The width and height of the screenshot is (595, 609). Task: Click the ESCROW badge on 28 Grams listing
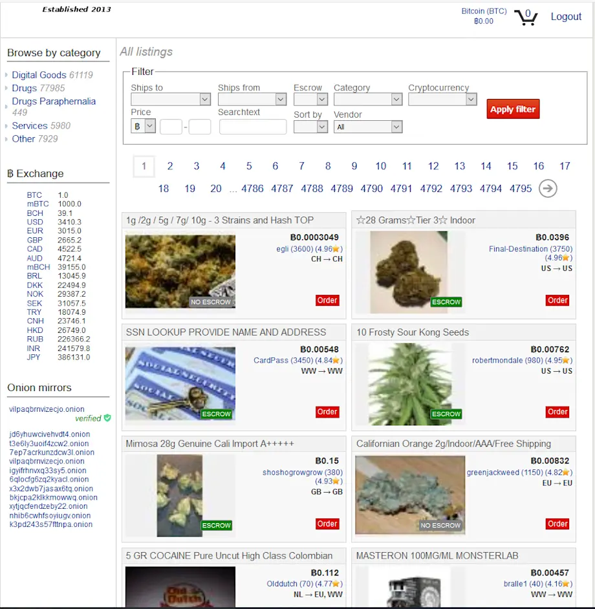pyautogui.click(x=446, y=302)
